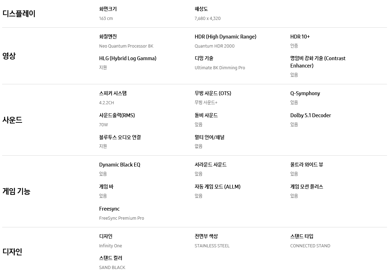Select the 영상 section heading
The image size is (388, 276).
9,56
